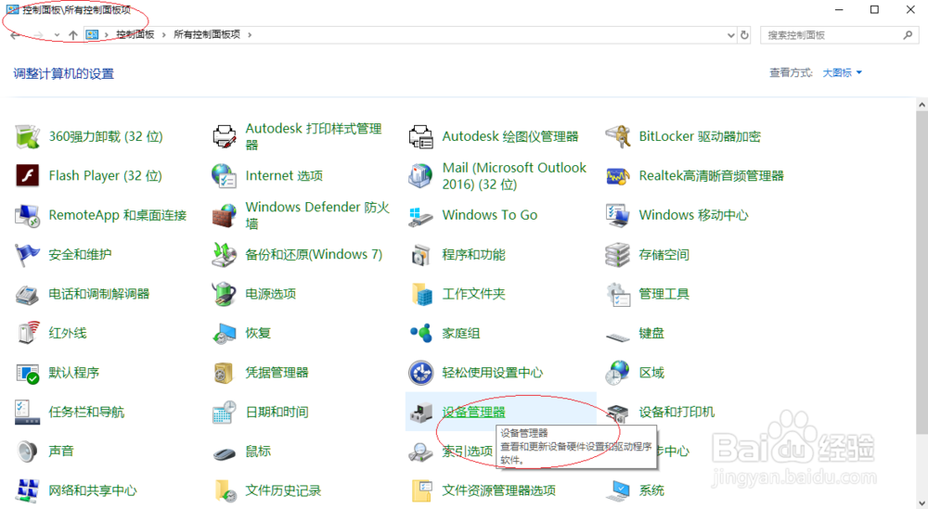Open the 备份和还原(Windows 7) icon
Viewport: 928px width, 509px height.
[x=225, y=255]
